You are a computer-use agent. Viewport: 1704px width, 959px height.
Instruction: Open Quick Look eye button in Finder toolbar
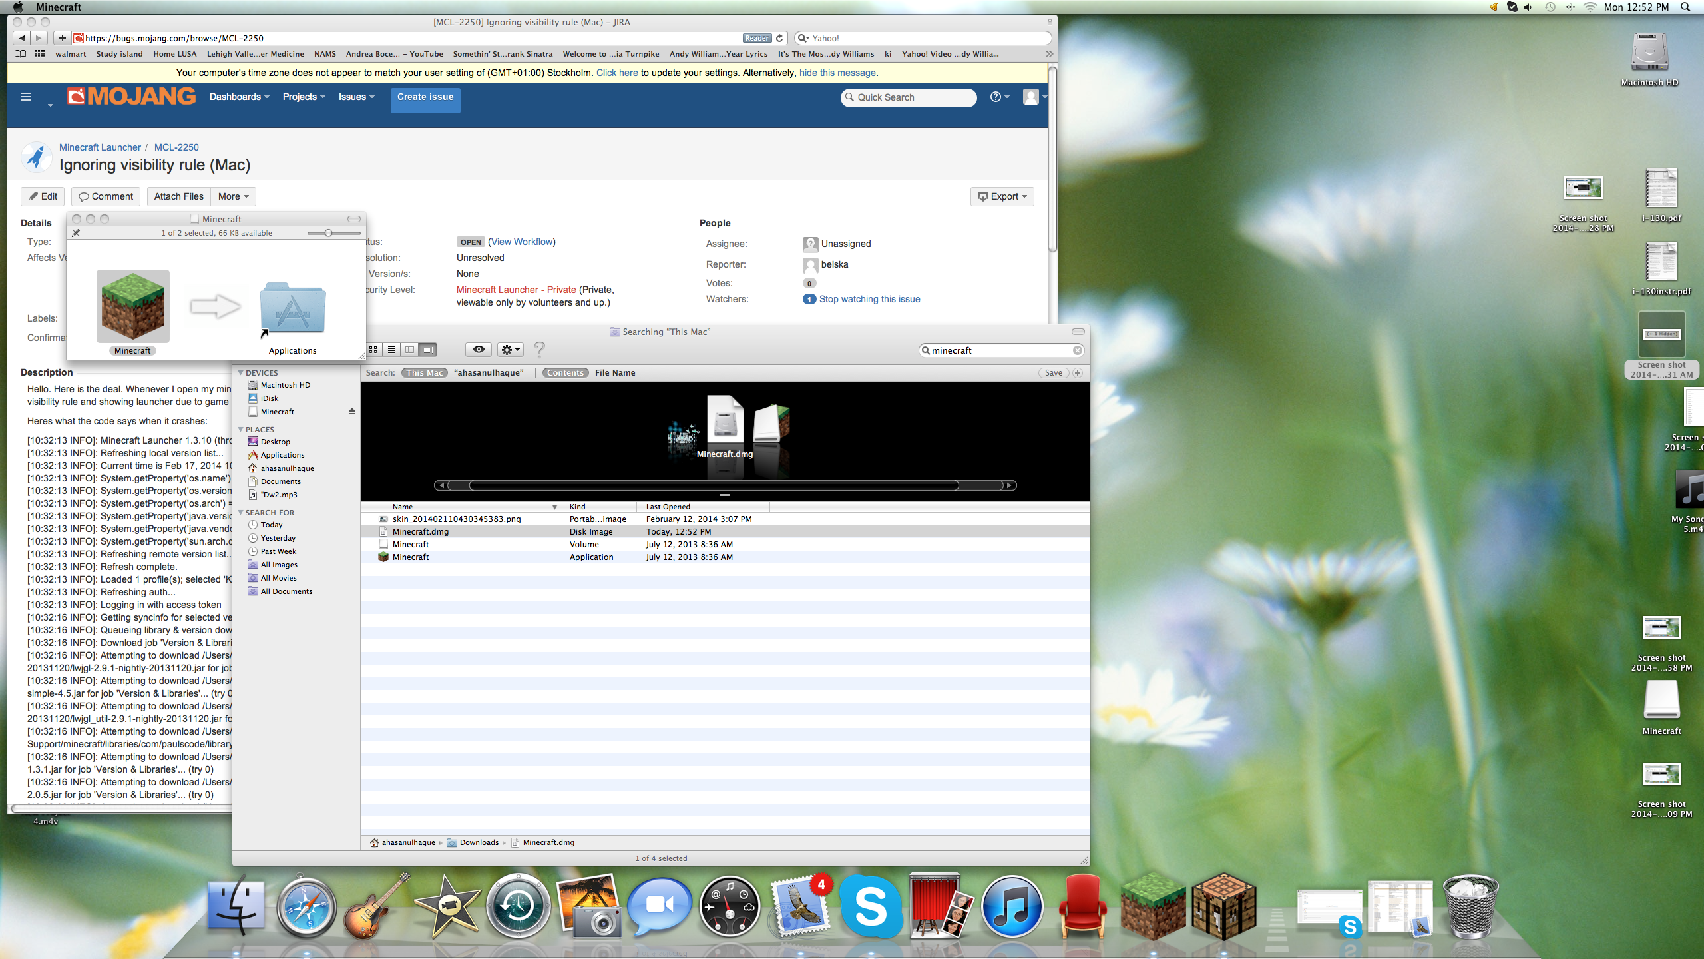pos(479,350)
